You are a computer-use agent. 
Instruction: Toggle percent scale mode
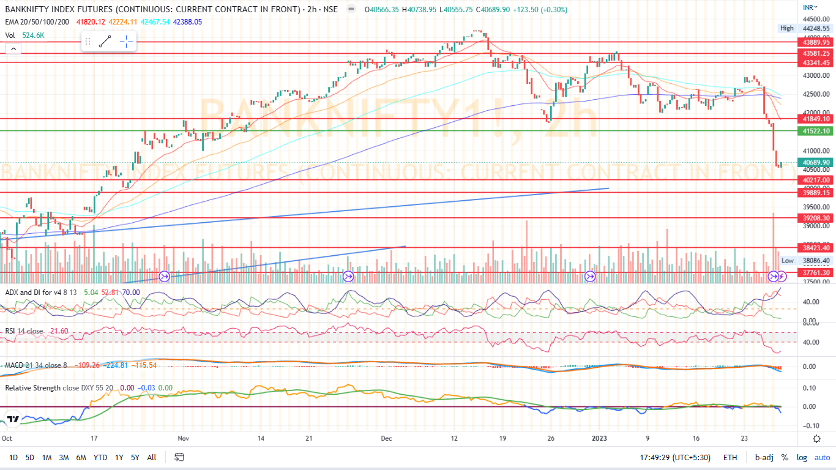pos(785,457)
